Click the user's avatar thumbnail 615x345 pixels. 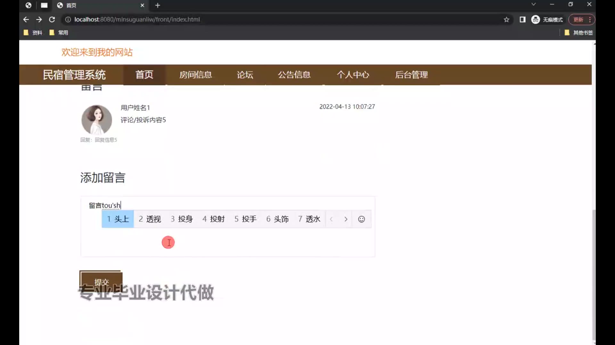tap(96, 120)
